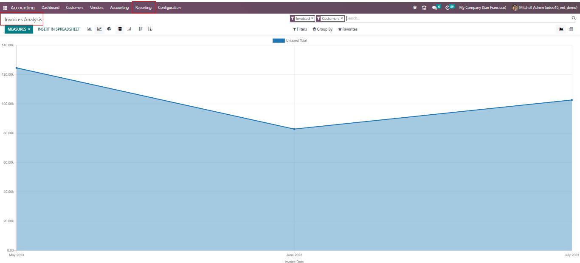Open the Favorites dropdown

[x=347, y=29]
